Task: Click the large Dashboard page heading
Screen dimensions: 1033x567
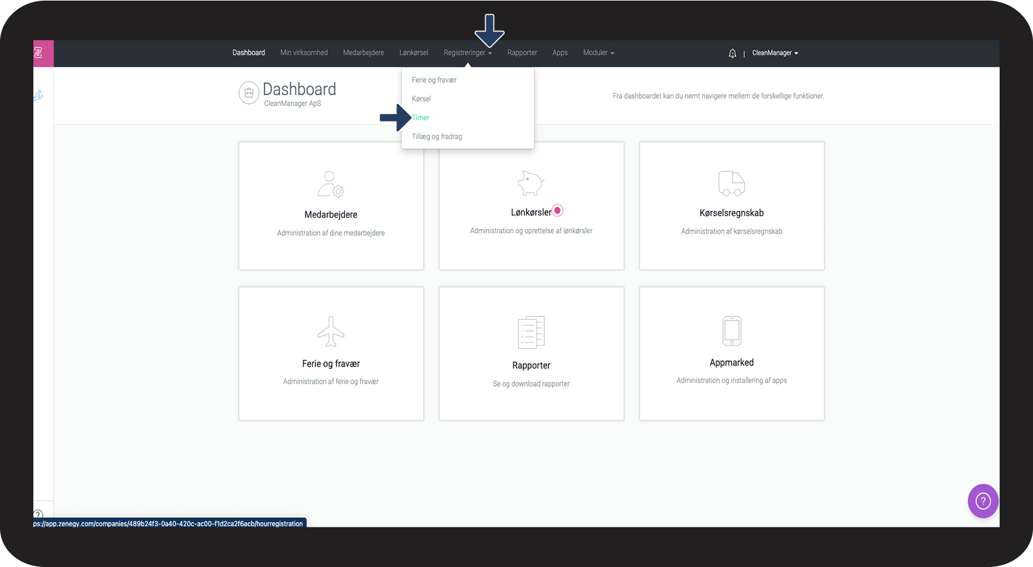Action: click(299, 89)
